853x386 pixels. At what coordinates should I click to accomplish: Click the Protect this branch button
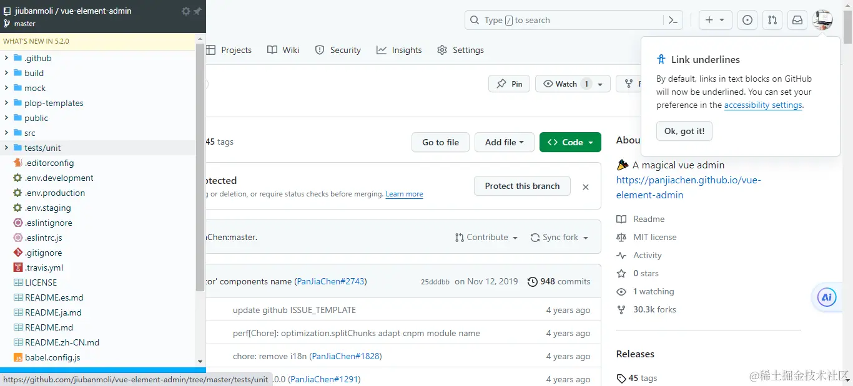(522, 186)
